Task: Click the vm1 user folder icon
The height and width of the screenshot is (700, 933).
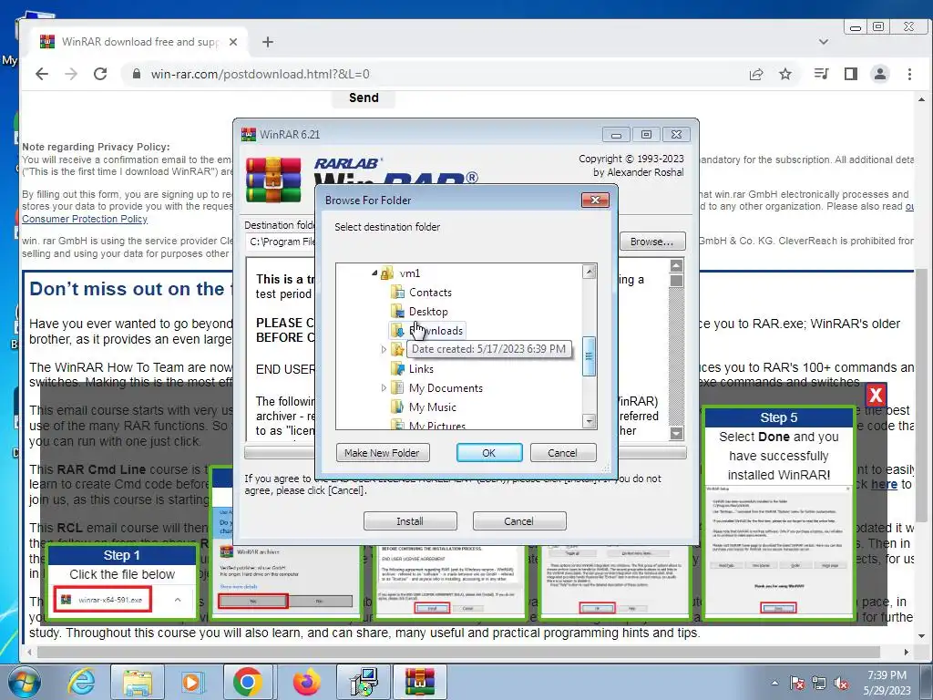Action: [387, 273]
